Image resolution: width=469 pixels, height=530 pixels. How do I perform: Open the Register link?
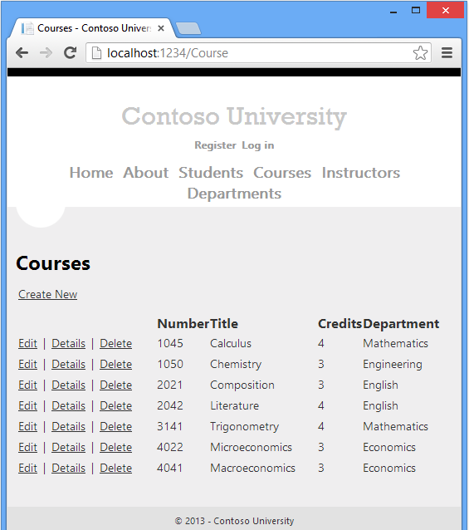215,145
